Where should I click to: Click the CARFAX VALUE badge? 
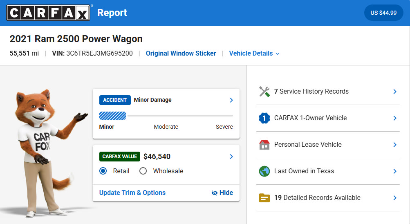(119, 157)
